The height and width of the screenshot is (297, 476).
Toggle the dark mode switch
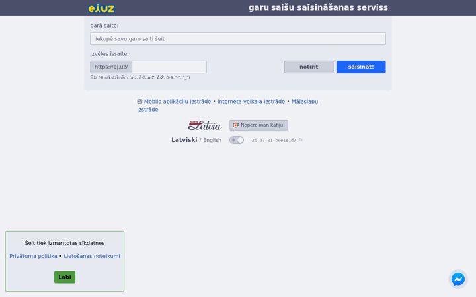tap(237, 140)
